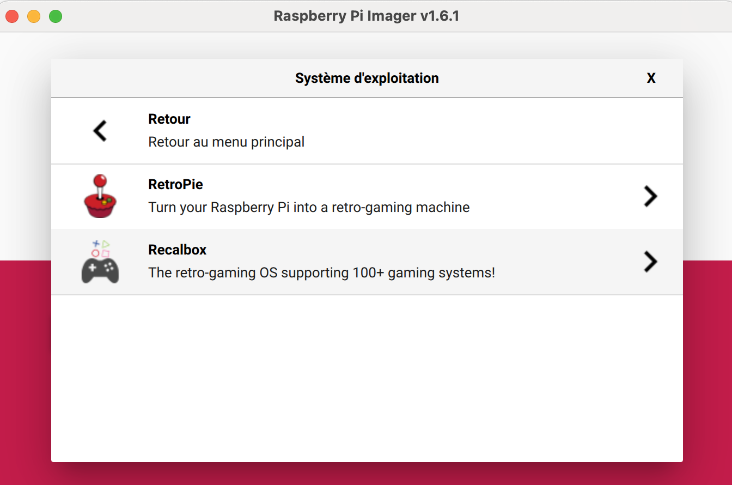Maximize the window with the green button
This screenshot has width=732, height=485.
click(x=56, y=16)
